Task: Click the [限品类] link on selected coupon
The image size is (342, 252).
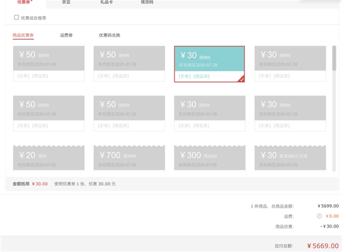Action: (x=201, y=76)
